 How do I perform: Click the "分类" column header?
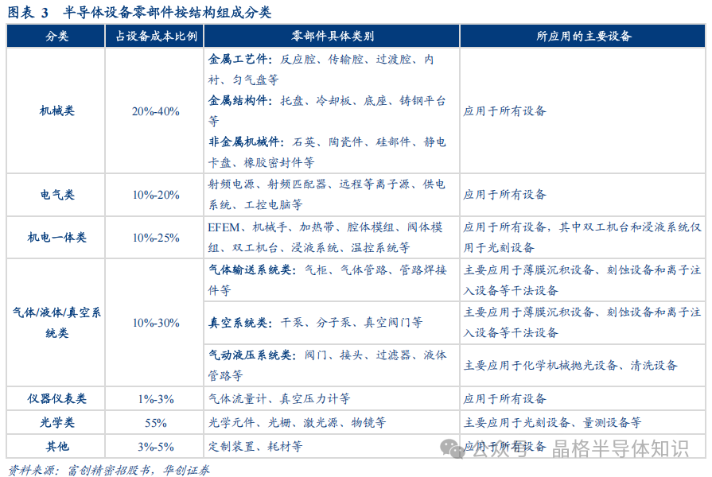click(x=56, y=37)
